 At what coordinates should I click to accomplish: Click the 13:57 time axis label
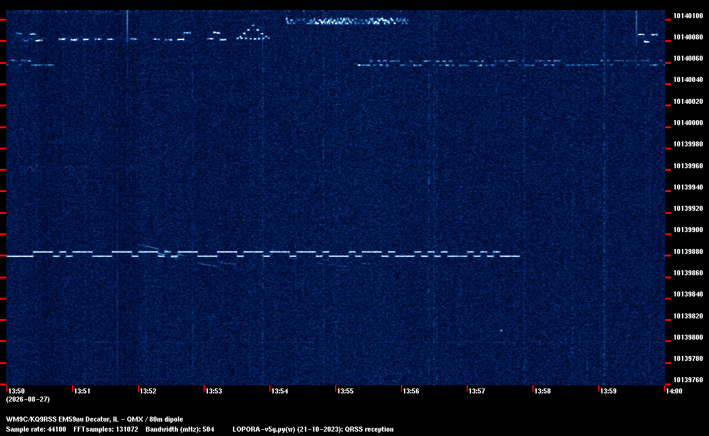477,391
